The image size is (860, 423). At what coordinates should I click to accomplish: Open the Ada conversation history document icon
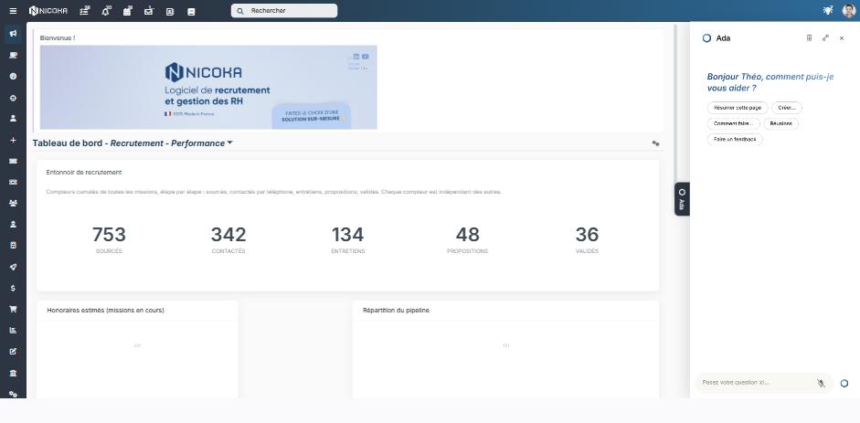click(809, 37)
